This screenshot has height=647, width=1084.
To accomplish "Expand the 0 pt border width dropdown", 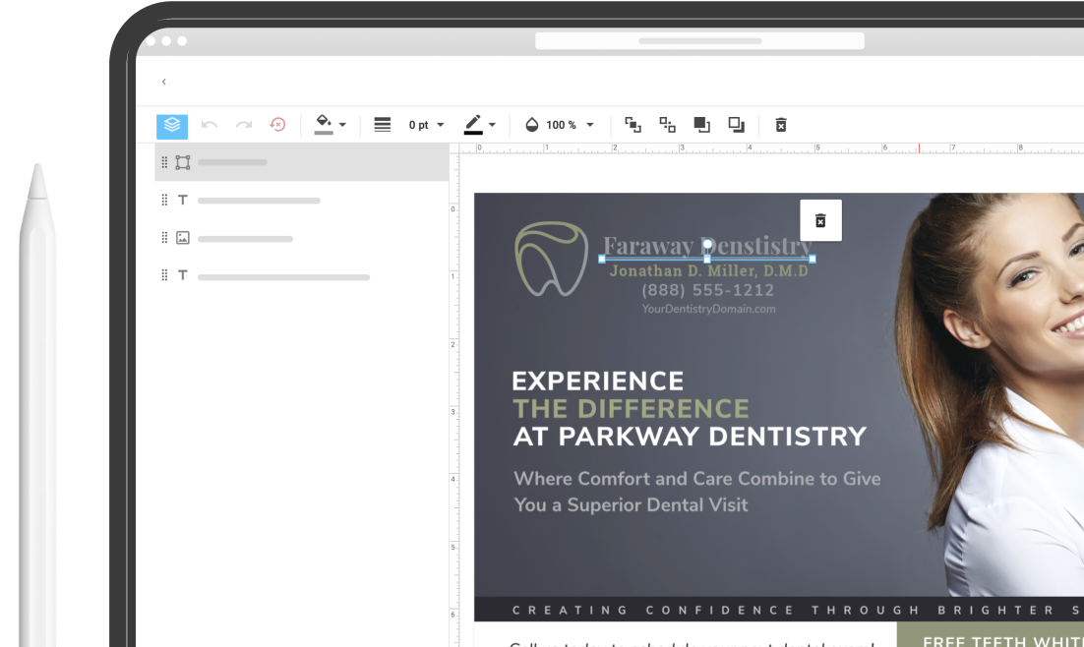I will point(427,125).
